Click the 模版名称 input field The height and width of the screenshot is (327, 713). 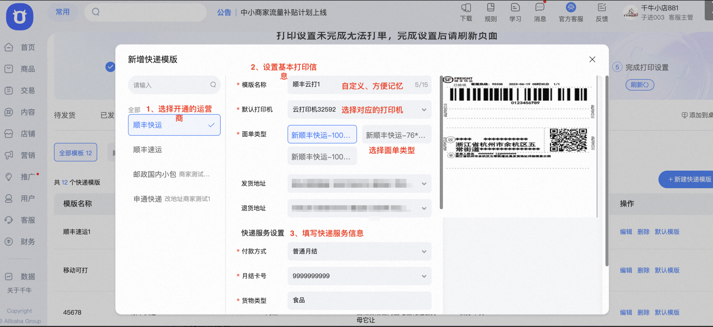coord(359,85)
